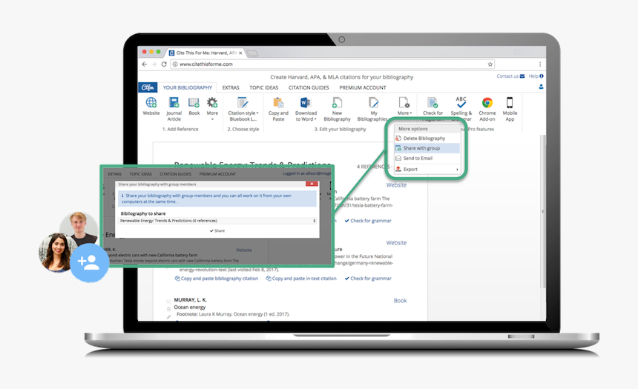Screen dimensions: 638x389
Task: Click the 'Create Harvard, APA, & MLA' heading
Action: tap(342, 77)
